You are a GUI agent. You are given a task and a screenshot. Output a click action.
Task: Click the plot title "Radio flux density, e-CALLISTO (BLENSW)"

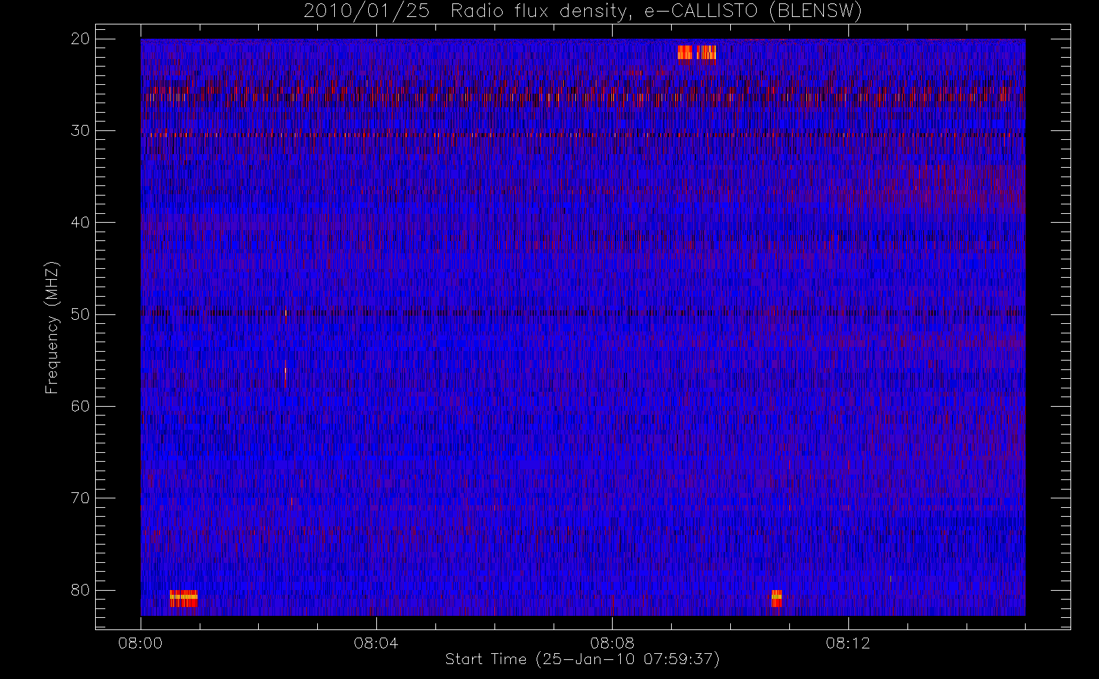pos(656,12)
